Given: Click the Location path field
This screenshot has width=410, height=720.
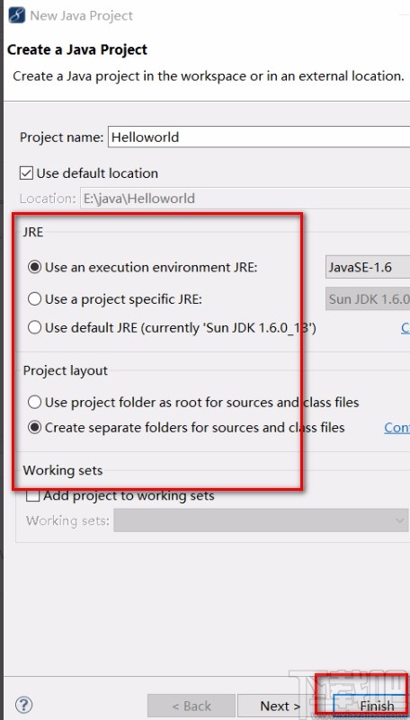Looking at the screenshot, I should (x=245, y=199).
